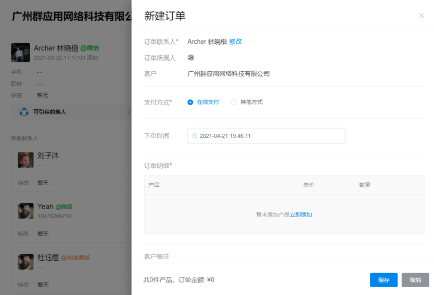Click Archer 林晓楷 avatar photo
The image size is (434, 295).
tap(20, 52)
